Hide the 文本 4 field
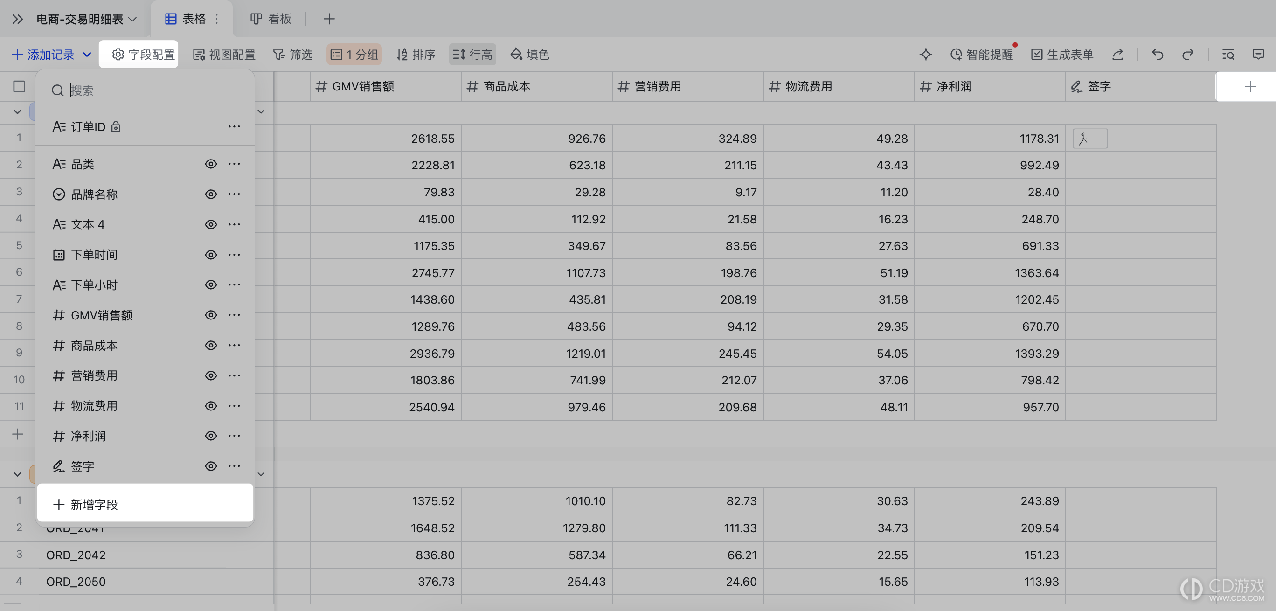The height and width of the screenshot is (611, 1276). [x=211, y=224]
